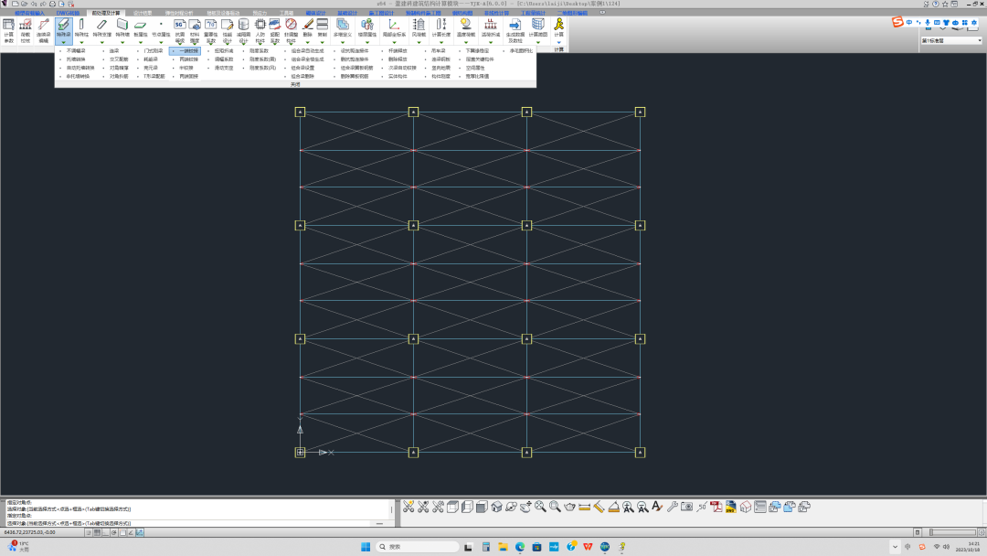Click 关闭 at the dropdown panel bottom
Viewport: 987px width, 556px height.
click(295, 84)
